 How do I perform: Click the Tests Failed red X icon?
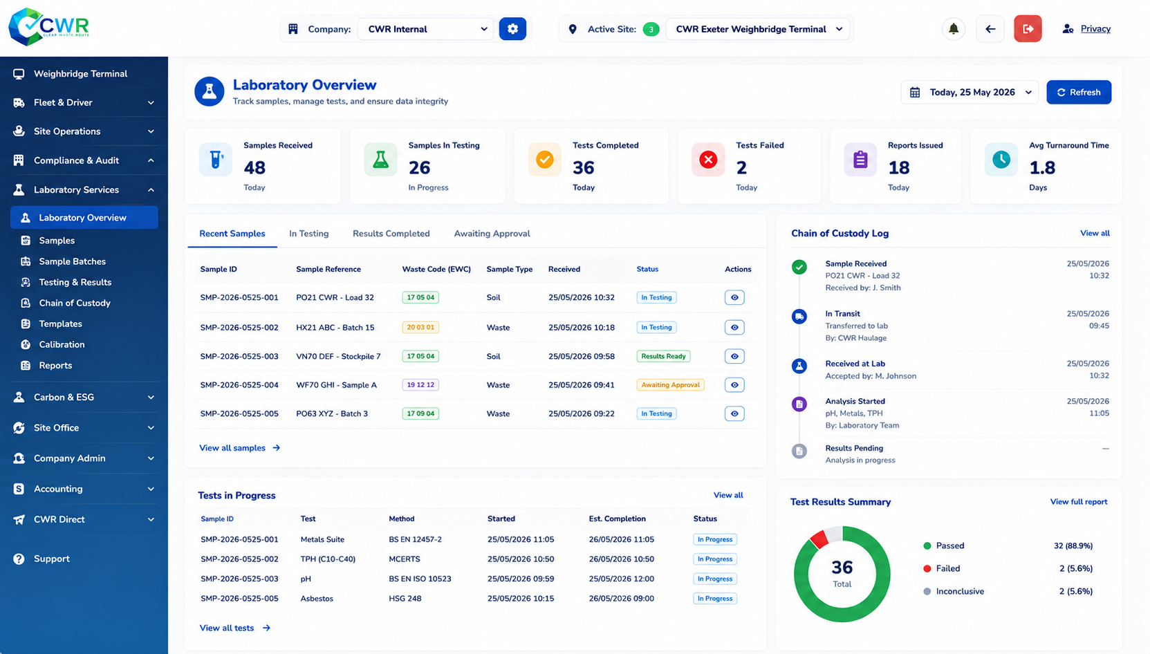click(708, 160)
